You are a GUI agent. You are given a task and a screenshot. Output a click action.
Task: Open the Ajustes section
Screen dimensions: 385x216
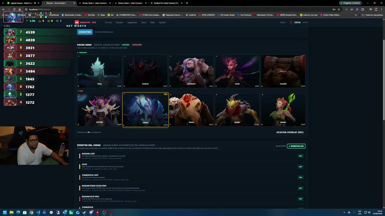[162, 22]
